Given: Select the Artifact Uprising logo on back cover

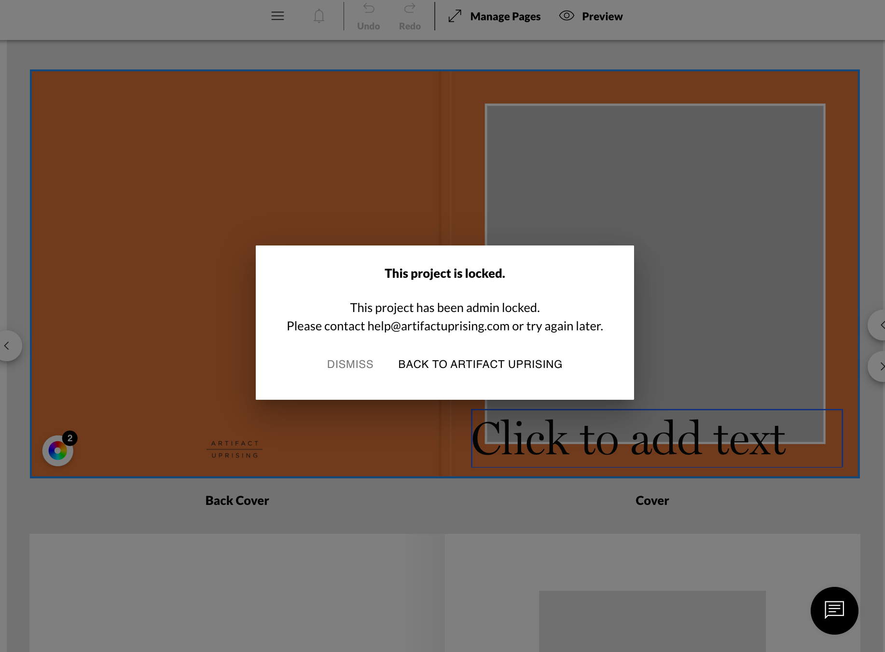Looking at the screenshot, I should click(x=235, y=449).
